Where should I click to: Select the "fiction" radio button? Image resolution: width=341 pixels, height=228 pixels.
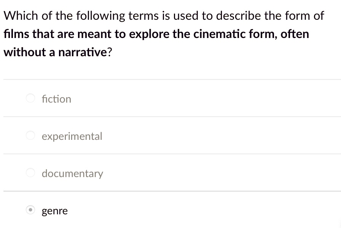click(31, 98)
